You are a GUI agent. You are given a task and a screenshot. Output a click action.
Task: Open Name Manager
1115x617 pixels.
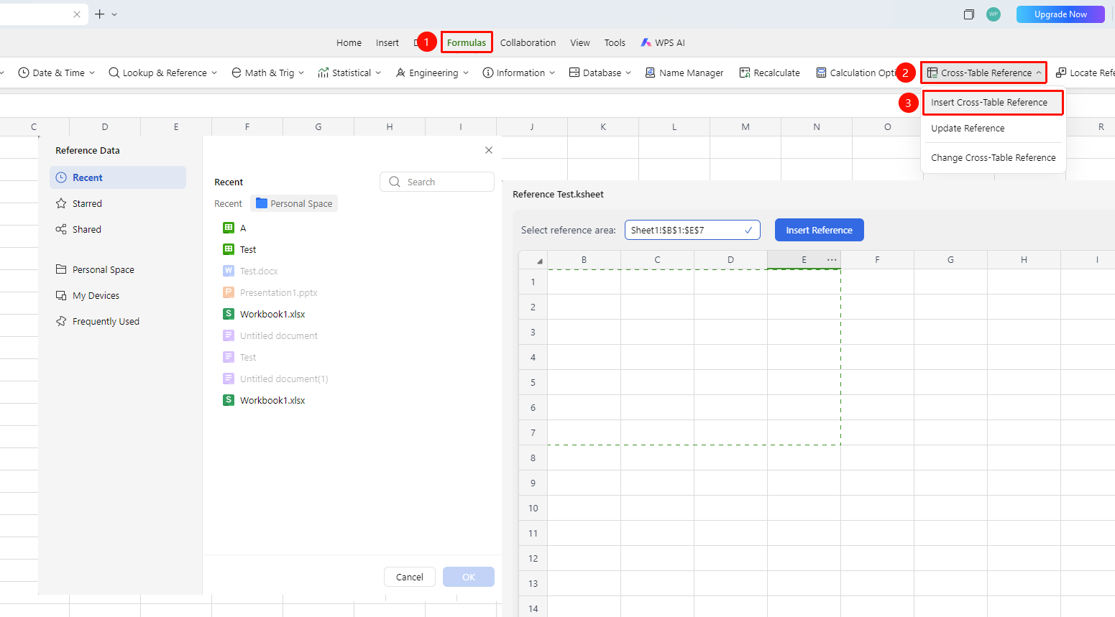tap(684, 73)
